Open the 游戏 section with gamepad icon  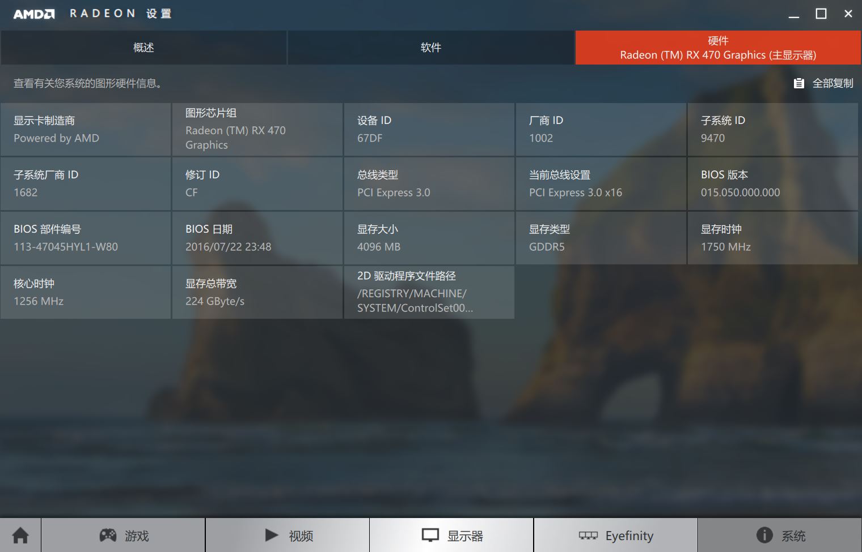click(x=123, y=535)
